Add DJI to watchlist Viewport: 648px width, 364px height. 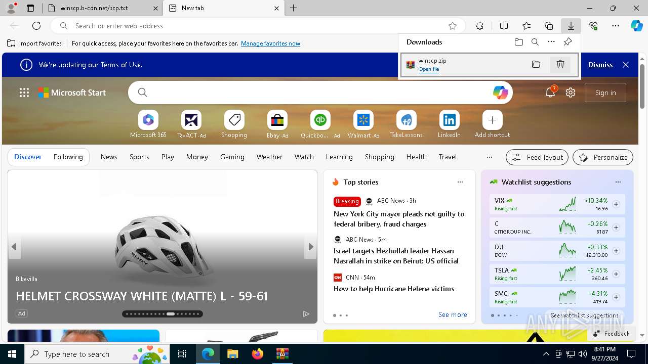click(616, 251)
